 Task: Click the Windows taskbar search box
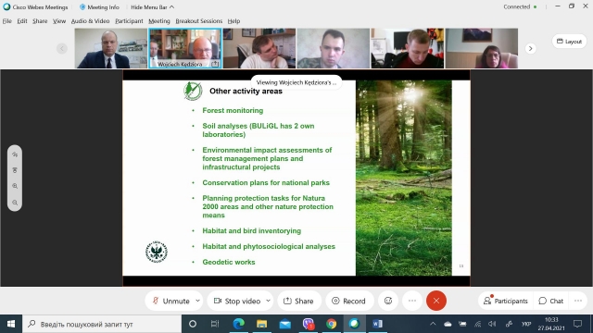click(x=102, y=324)
